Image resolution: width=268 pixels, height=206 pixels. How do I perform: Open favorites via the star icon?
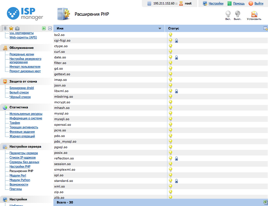[x=11, y=28]
